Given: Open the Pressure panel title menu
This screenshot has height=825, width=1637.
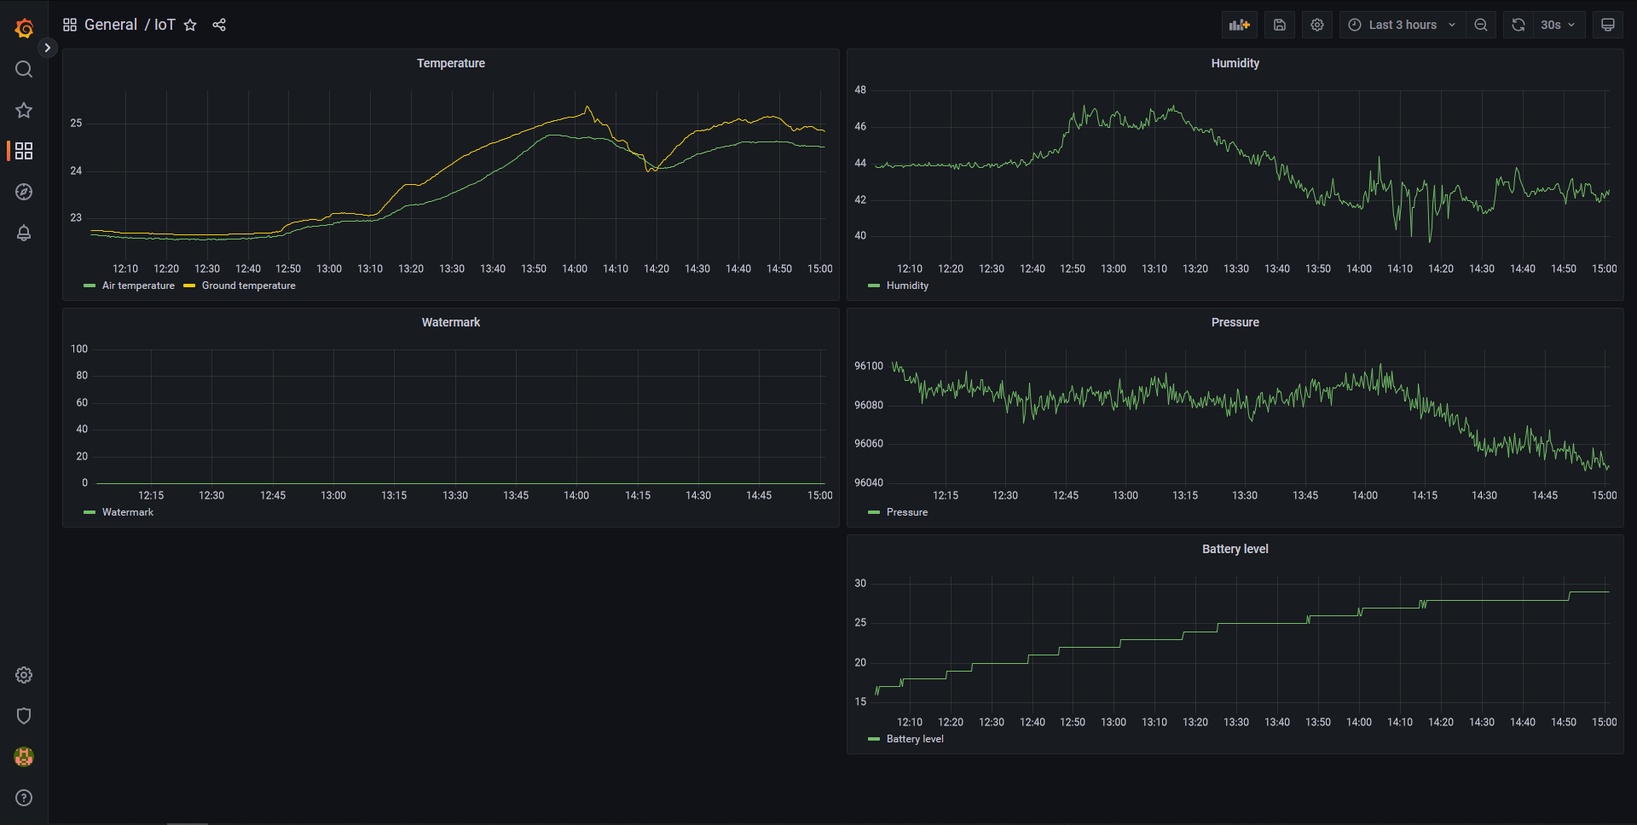Looking at the screenshot, I should (x=1235, y=322).
